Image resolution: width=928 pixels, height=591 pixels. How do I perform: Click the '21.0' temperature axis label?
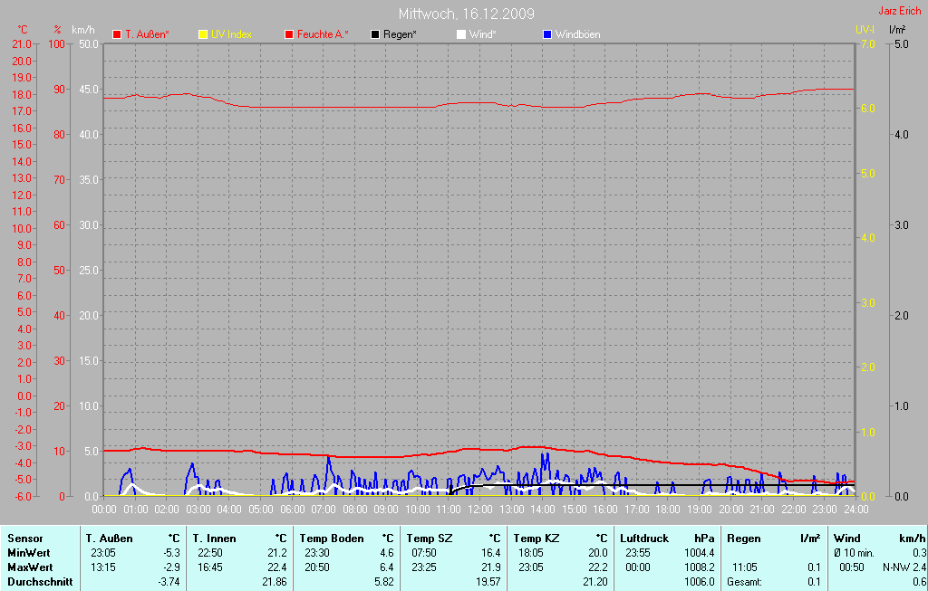coord(22,43)
